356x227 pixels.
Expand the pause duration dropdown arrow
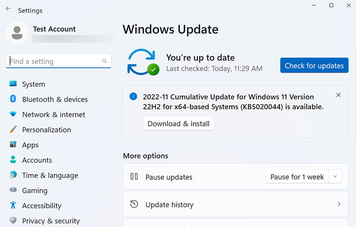(x=335, y=177)
